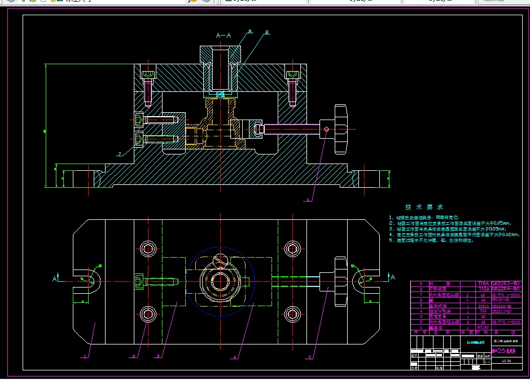Select balloon number 5 below the plan view
Screen dimensions: 530x380
click(310, 357)
